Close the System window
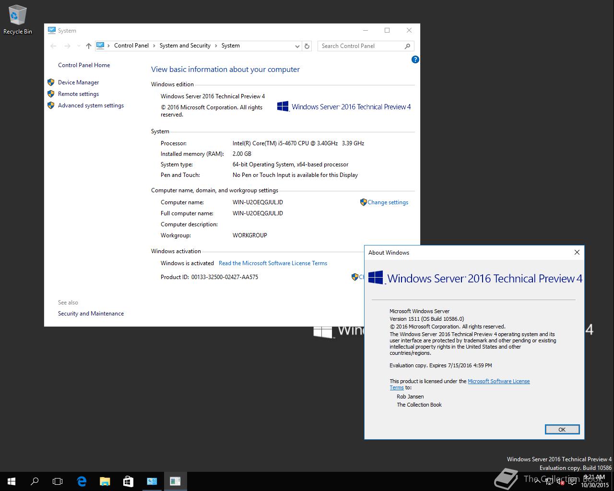 [x=409, y=30]
